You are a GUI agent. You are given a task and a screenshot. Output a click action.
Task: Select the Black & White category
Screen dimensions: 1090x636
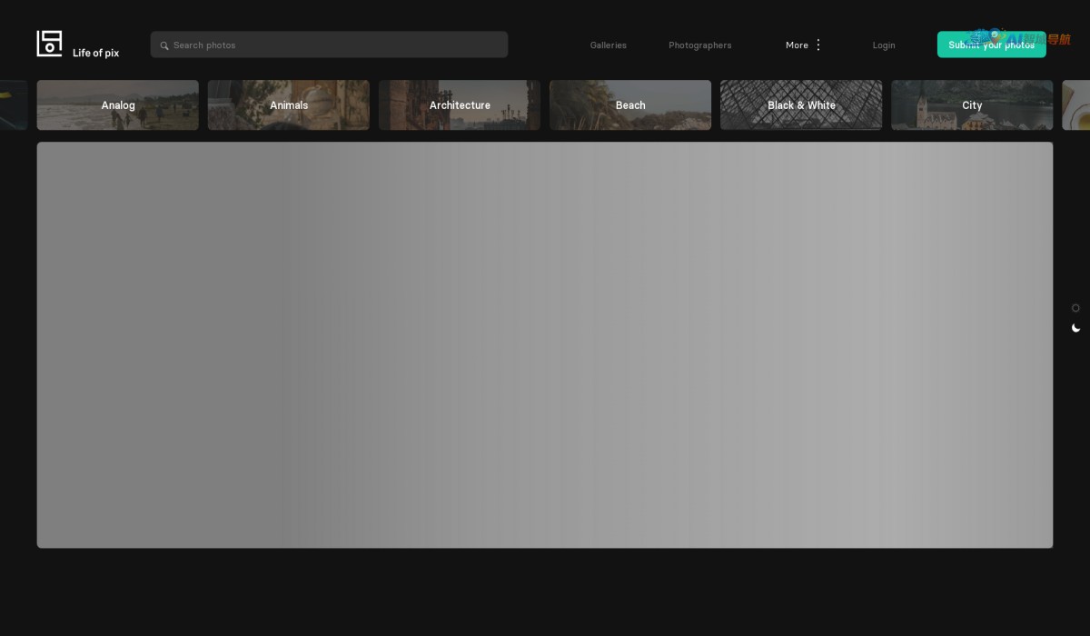(x=801, y=105)
